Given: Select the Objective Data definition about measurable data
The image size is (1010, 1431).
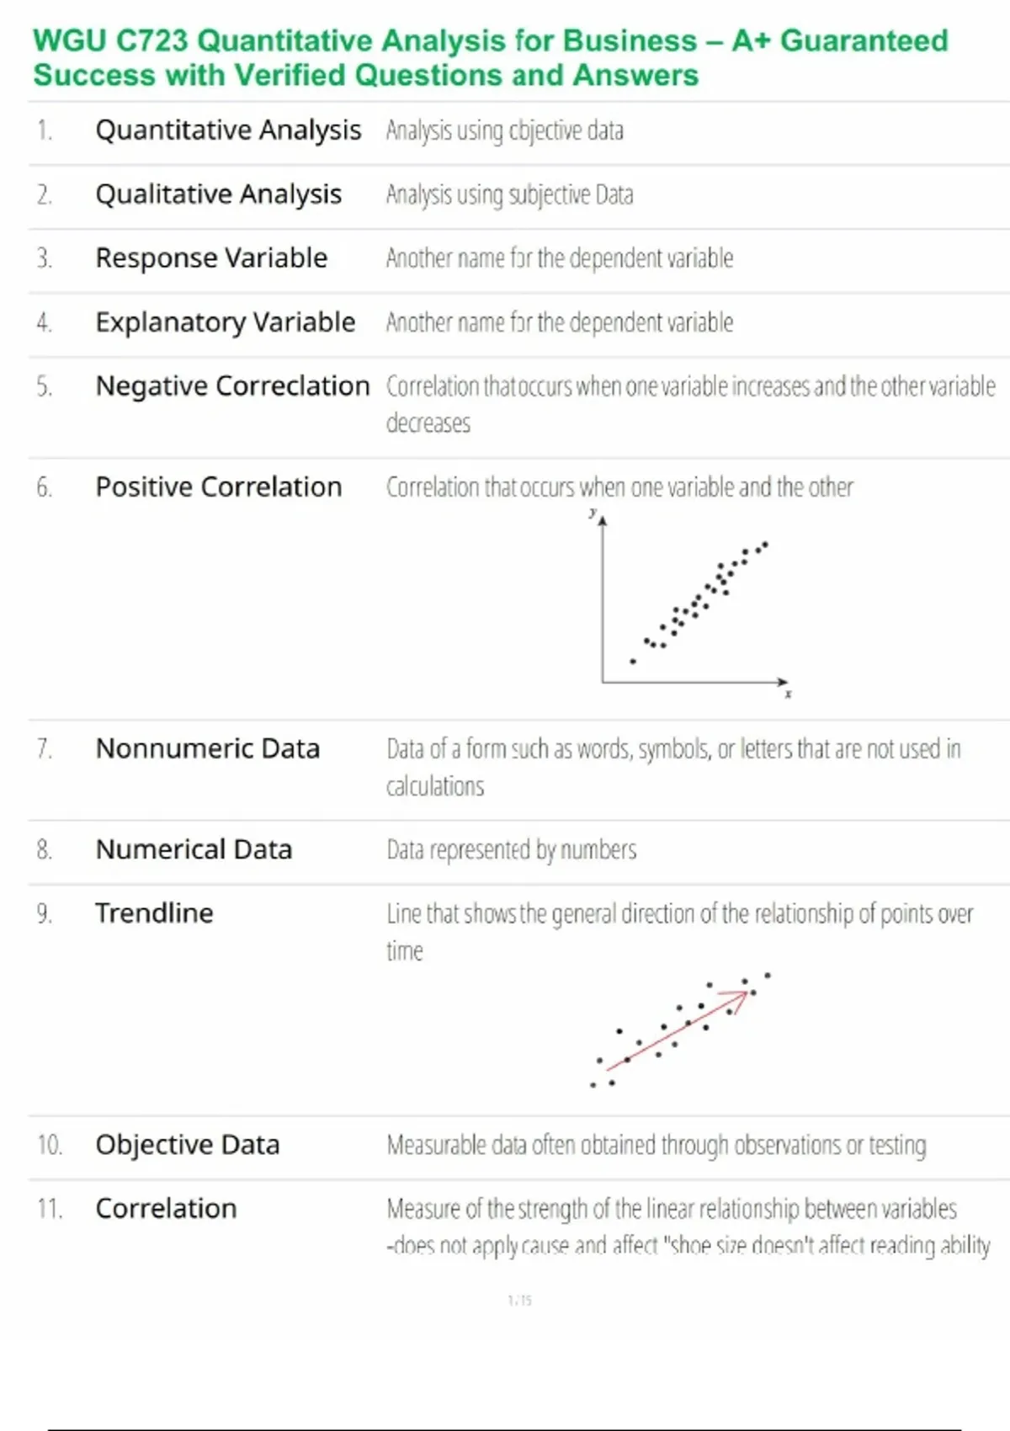Looking at the screenshot, I should (x=656, y=1146).
